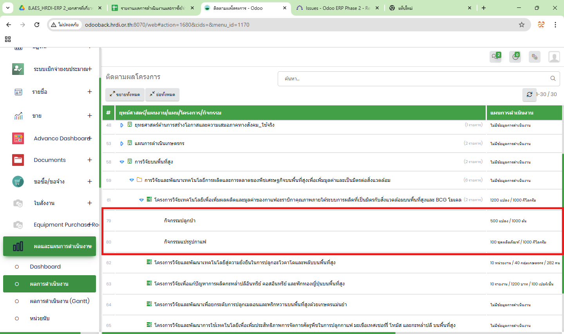Select the Dashboard submenu radio item
The image size is (564, 334).
pyautogui.click(x=17, y=267)
